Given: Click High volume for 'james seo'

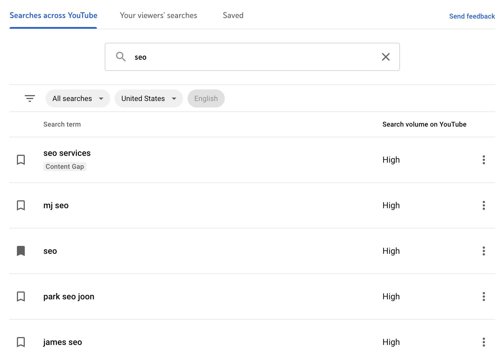Looking at the screenshot, I should coord(391,342).
